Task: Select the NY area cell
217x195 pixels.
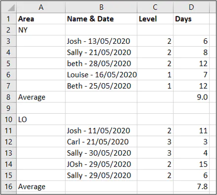Action: [41, 30]
